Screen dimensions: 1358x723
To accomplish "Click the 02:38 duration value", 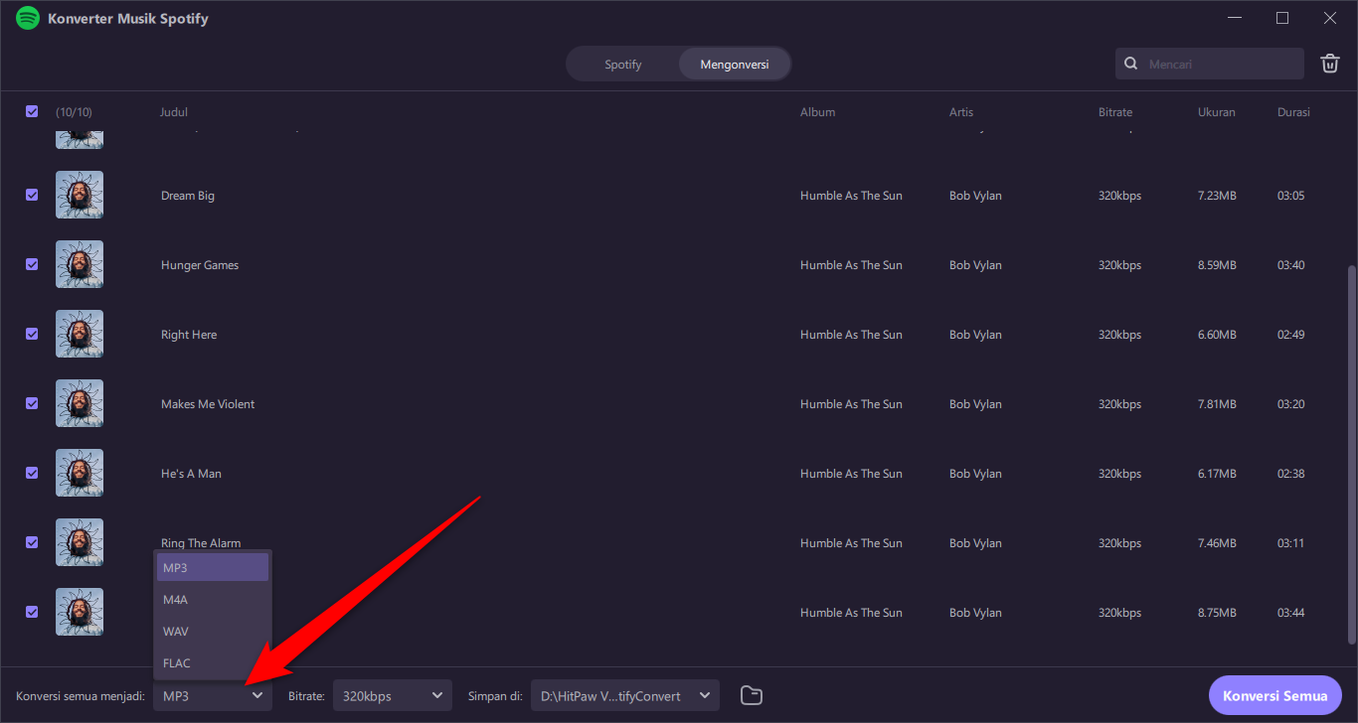I will 1291,474.
